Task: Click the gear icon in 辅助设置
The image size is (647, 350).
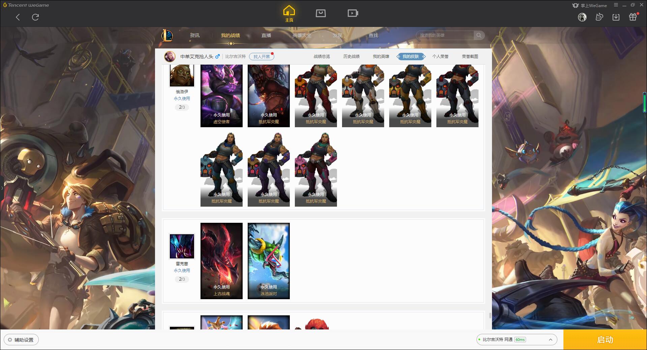Action: pos(10,340)
